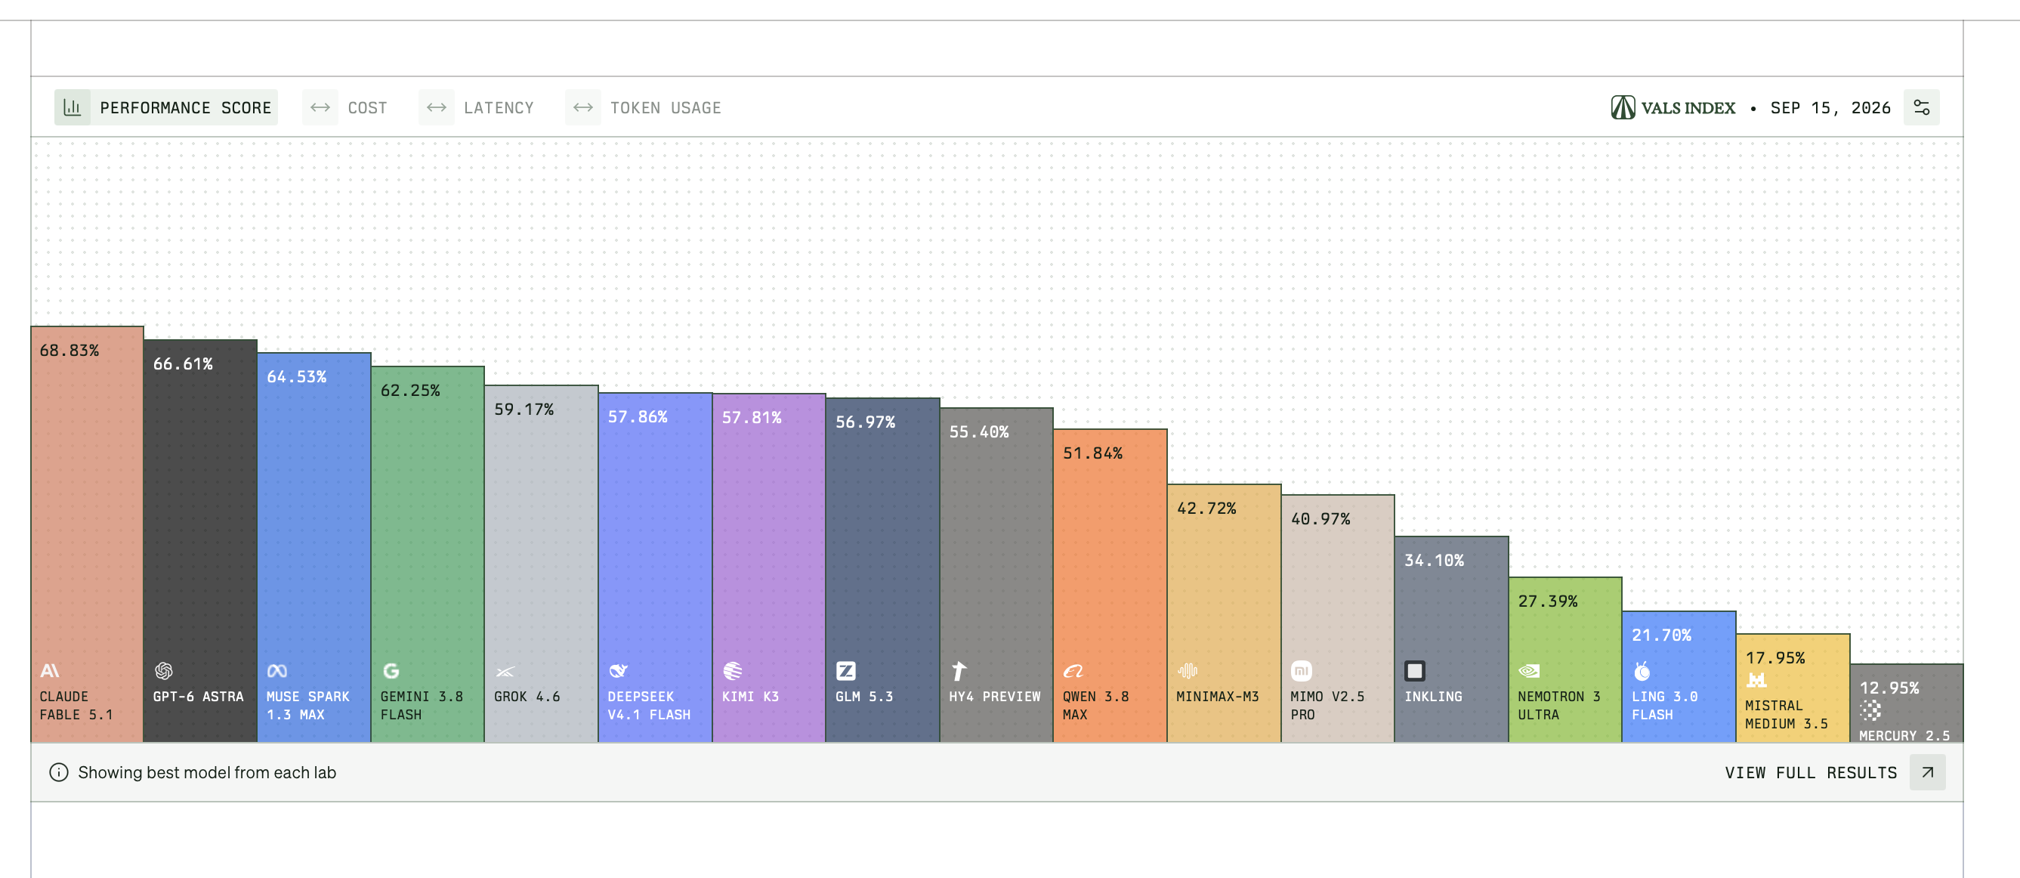The height and width of the screenshot is (878, 2020).
Task: Click the 34.10% score on Inkling bar
Action: (x=1435, y=560)
